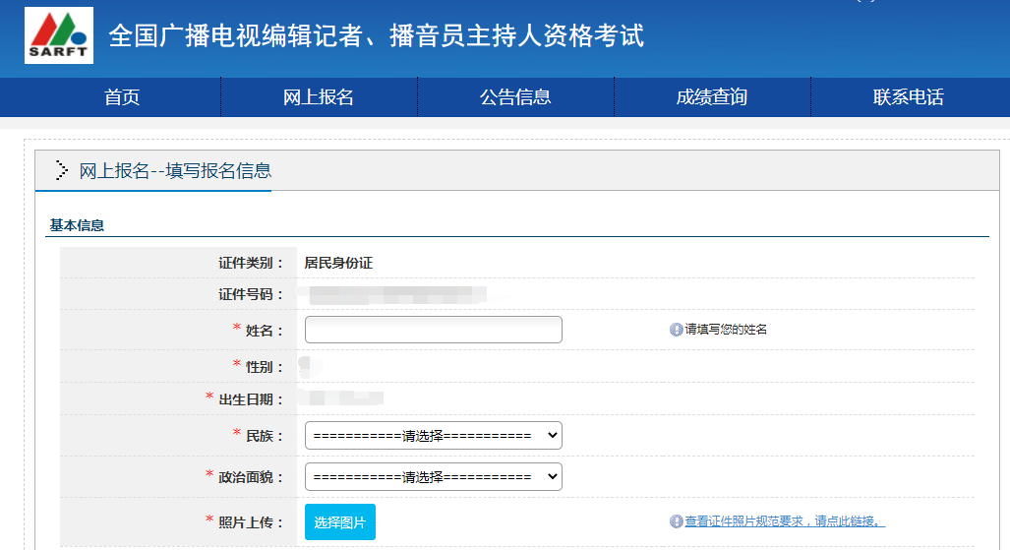Focus the 姓名 text input field
The width and height of the screenshot is (1010, 550).
[433, 330]
